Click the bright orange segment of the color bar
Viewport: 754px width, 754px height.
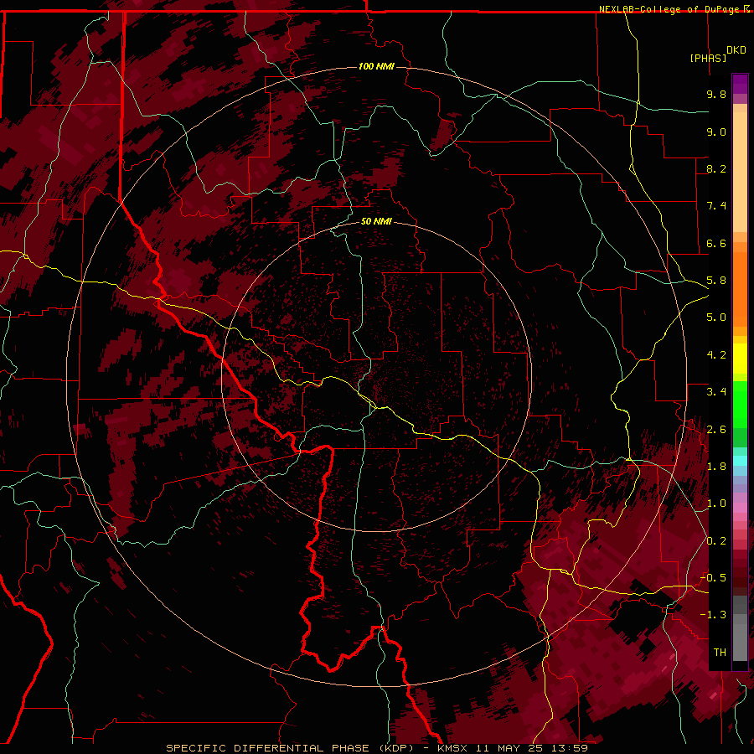click(740, 290)
